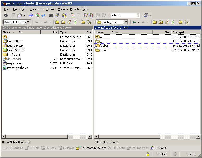Click local panel horizontal scrollbar right arrow
Screen dimensions: 202x158
point(90,137)
